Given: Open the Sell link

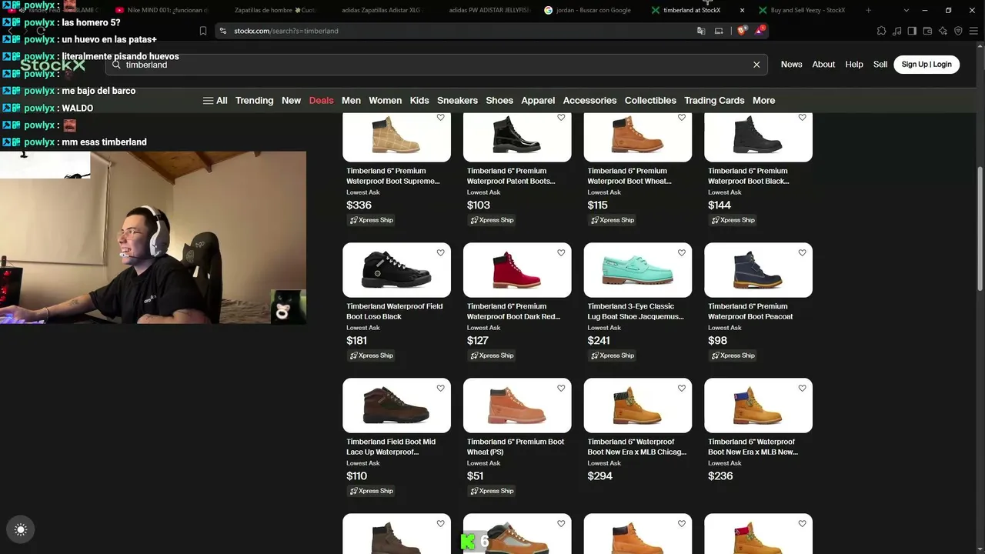Looking at the screenshot, I should pyautogui.click(x=880, y=65).
